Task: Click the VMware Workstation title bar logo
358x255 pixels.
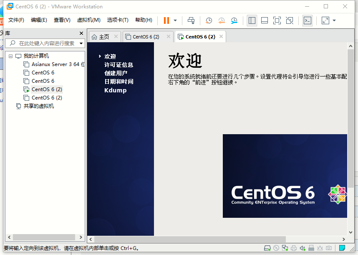Action: point(10,6)
